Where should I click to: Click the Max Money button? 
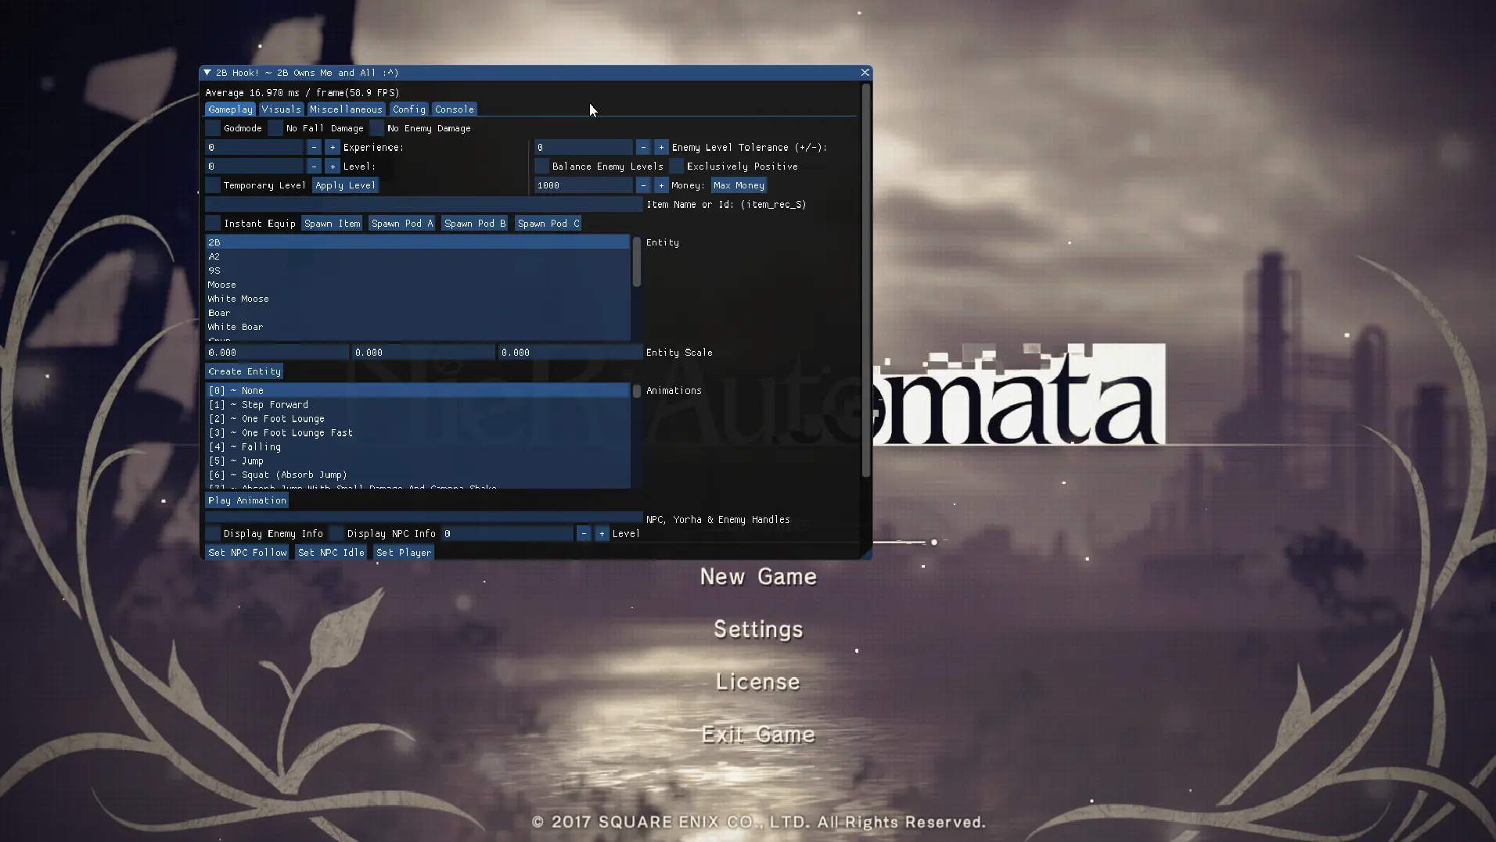point(739,185)
